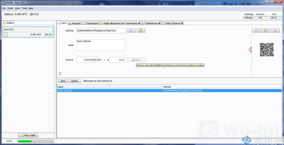The height and width of the screenshot is (145, 284).
Task: Switch to the Transactions tab
Action: click(90, 23)
